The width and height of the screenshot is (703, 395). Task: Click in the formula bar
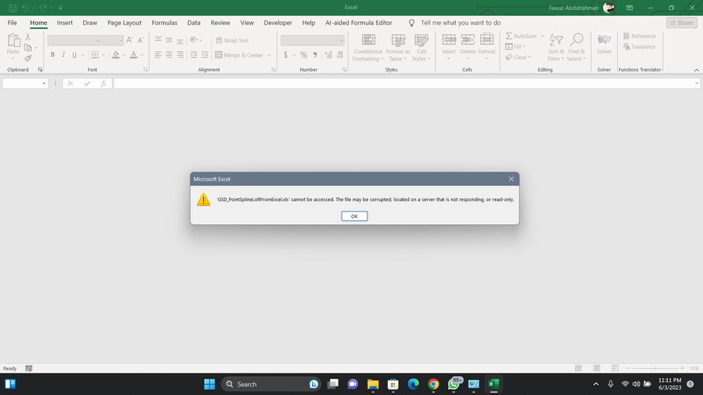point(403,84)
